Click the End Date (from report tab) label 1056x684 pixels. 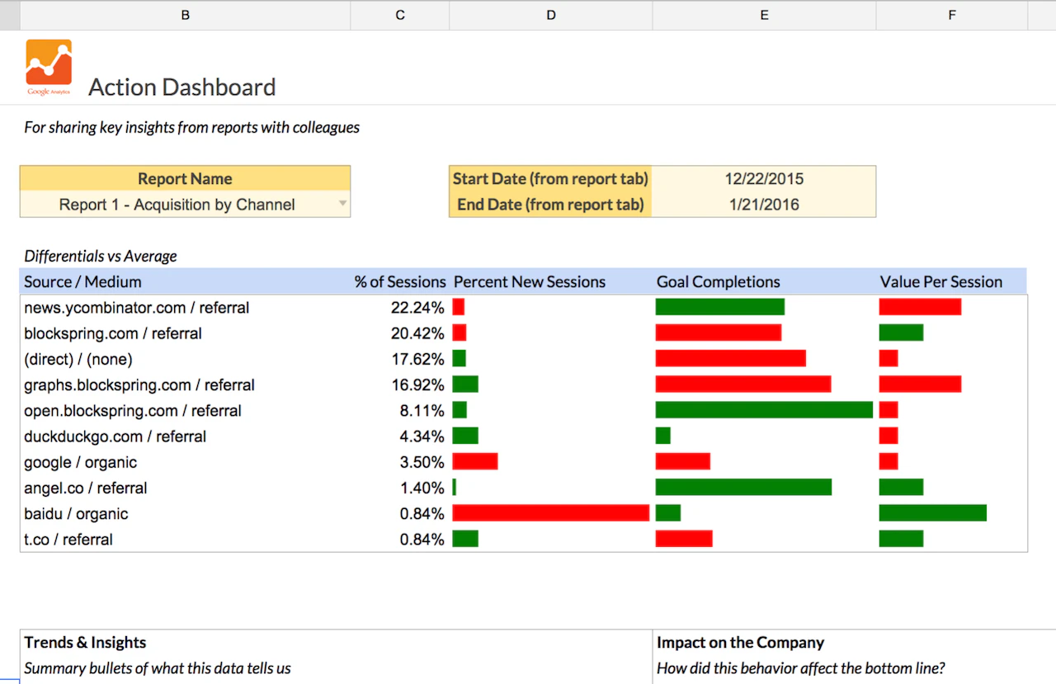[x=550, y=205]
